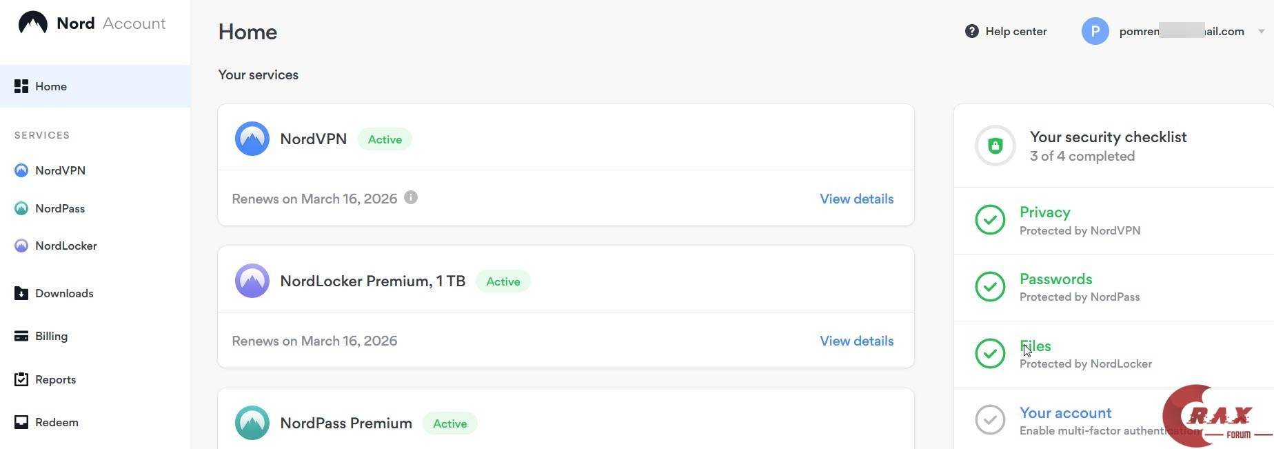This screenshot has height=449, width=1274.
Task: Expand the account email dropdown arrow
Action: point(1261,31)
